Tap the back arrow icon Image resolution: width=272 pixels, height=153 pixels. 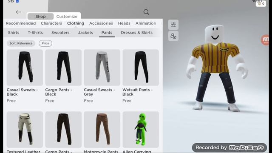click(18, 12)
